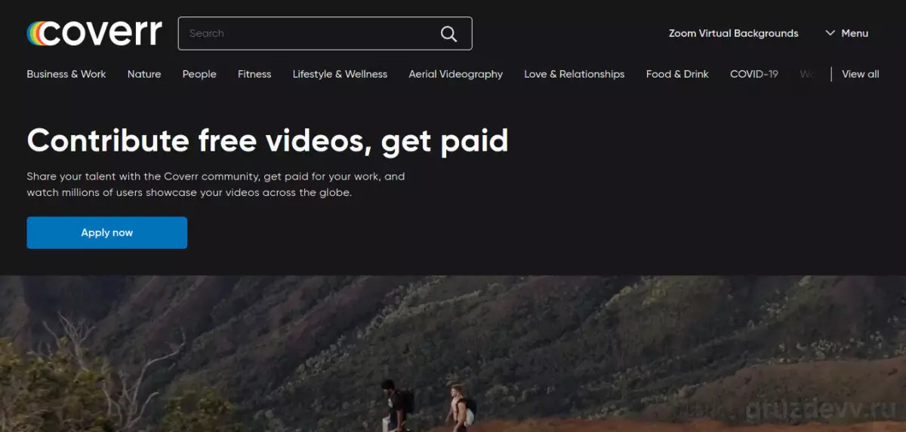The image size is (906, 432).
Task: Select the Business & Work category
Action: [x=66, y=74]
